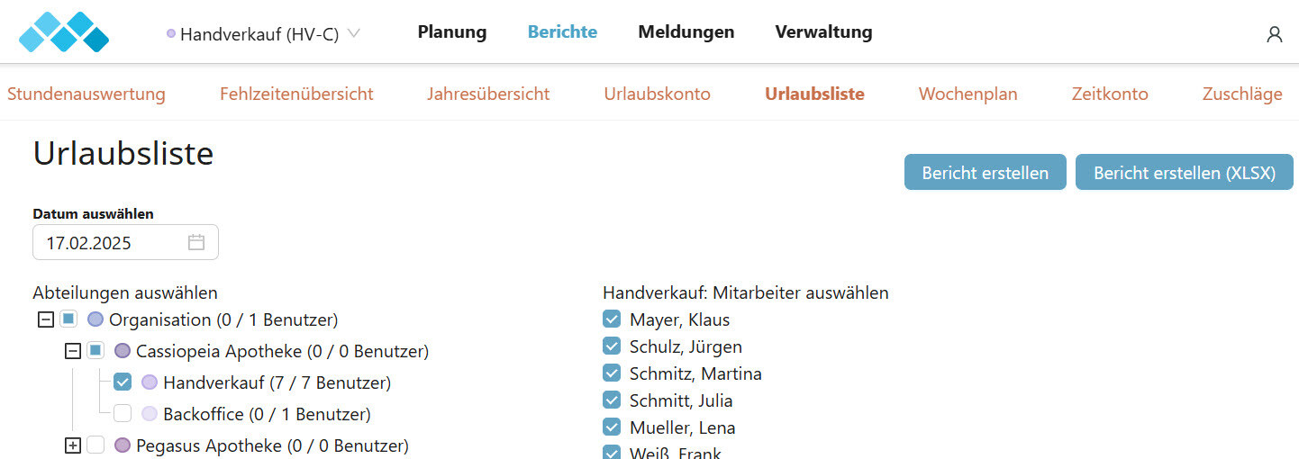Uncheck employee Schmitt, Julia
The width and height of the screenshot is (1299, 459).
(612, 400)
